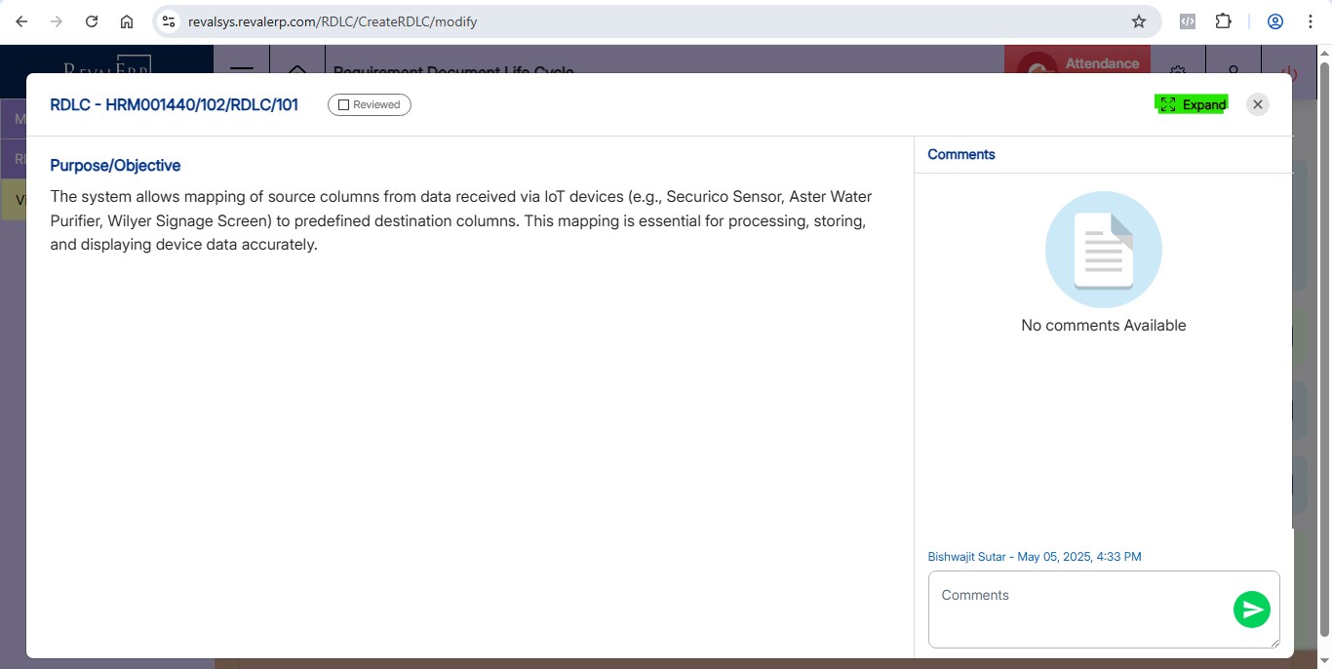Image resolution: width=1332 pixels, height=669 pixels.
Task: Go to browser home page icon
Action: click(127, 21)
